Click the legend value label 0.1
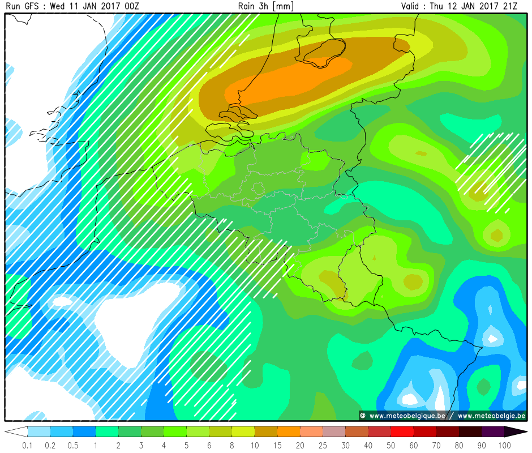The height and width of the screenshot is (453, 532). point(28,445)
